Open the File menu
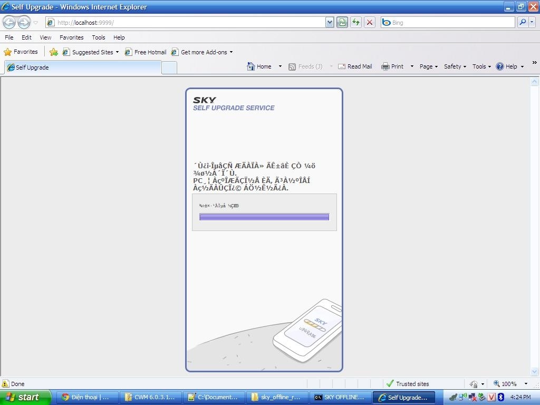 tap(9, 37)
